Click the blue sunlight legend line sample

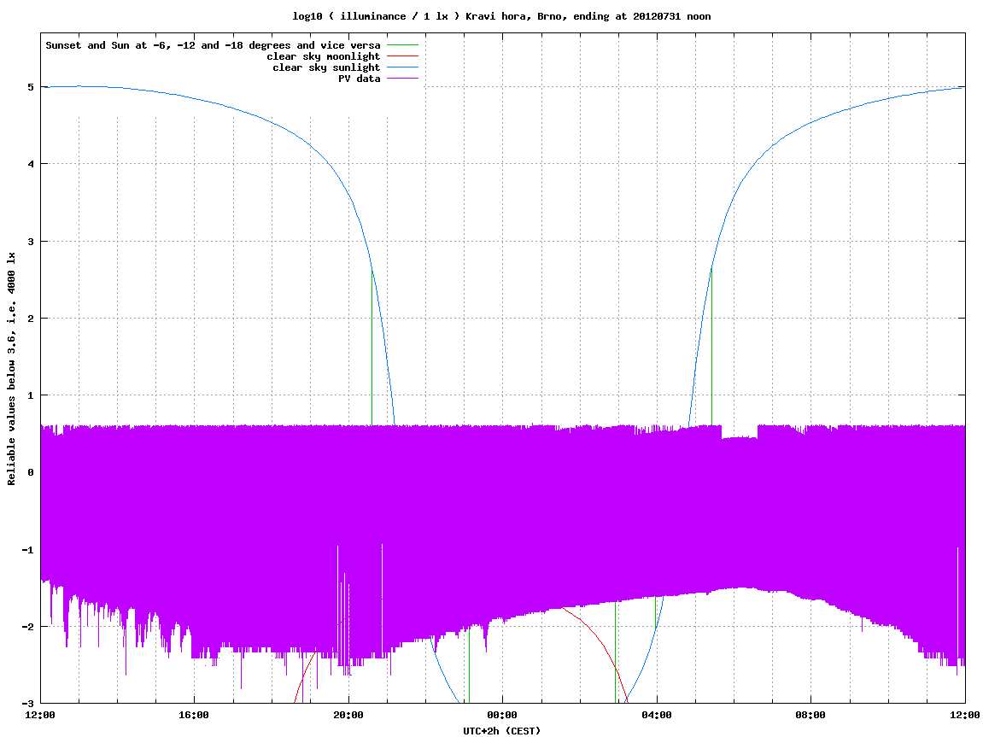point(402,67)
